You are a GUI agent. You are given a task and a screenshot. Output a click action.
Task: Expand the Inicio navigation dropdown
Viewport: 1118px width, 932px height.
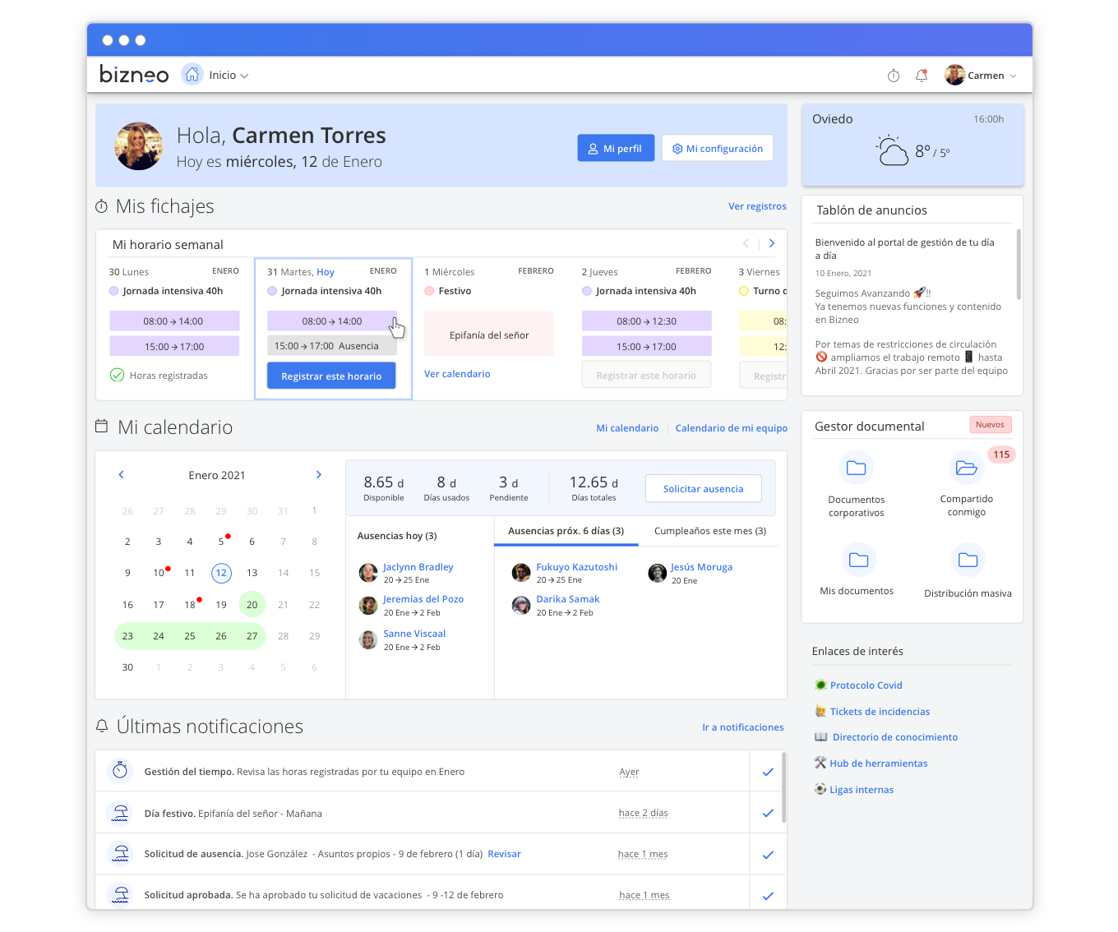[x=229, y=76]
